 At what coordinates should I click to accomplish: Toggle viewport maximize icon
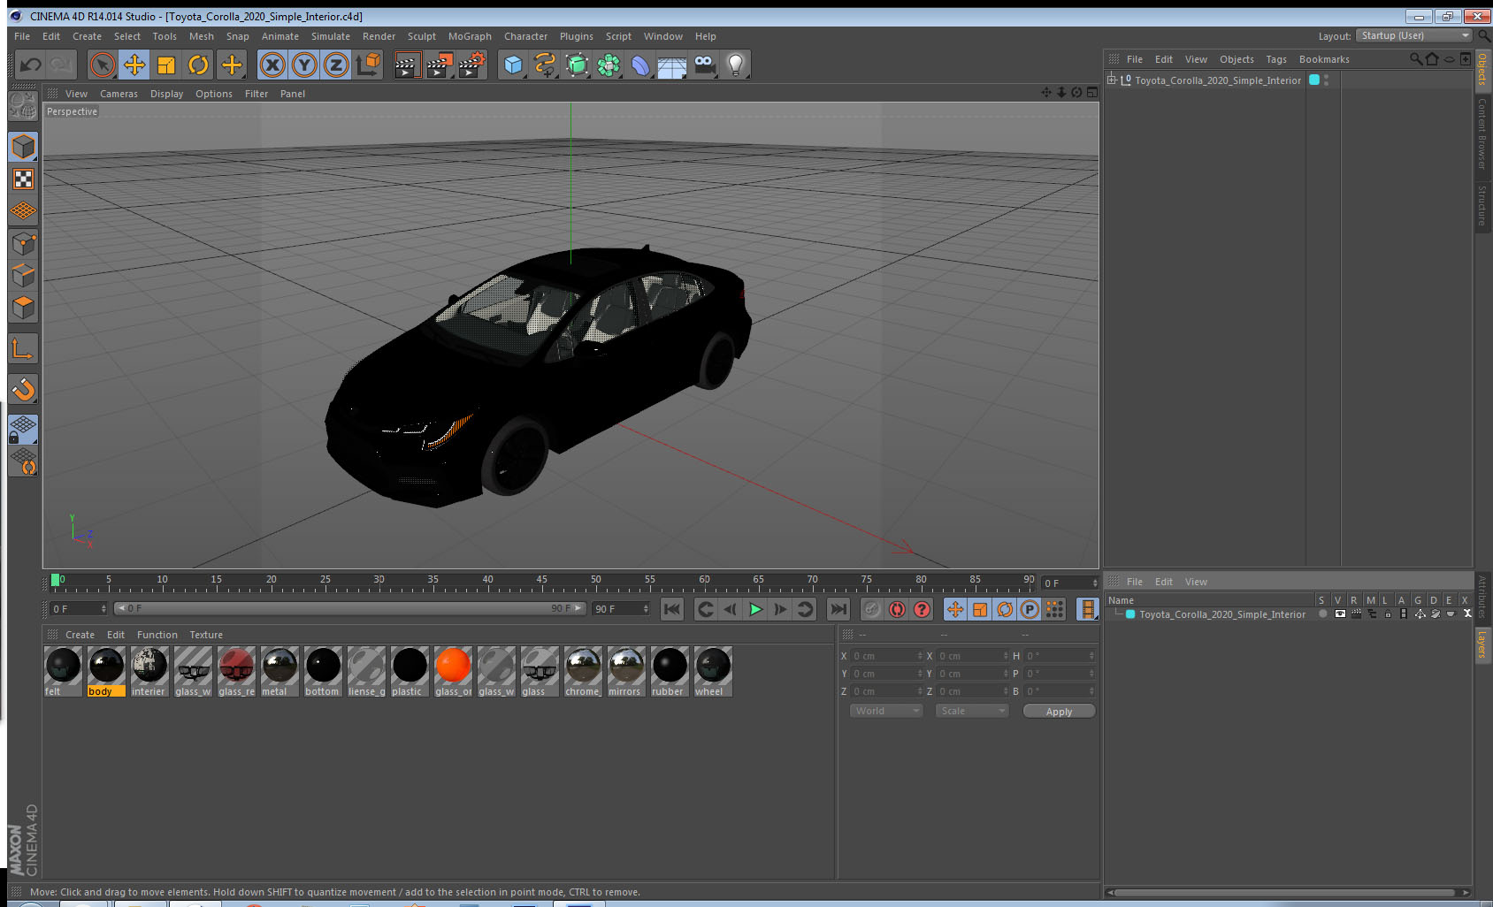pyautogui.click(x=1092, y=93)
